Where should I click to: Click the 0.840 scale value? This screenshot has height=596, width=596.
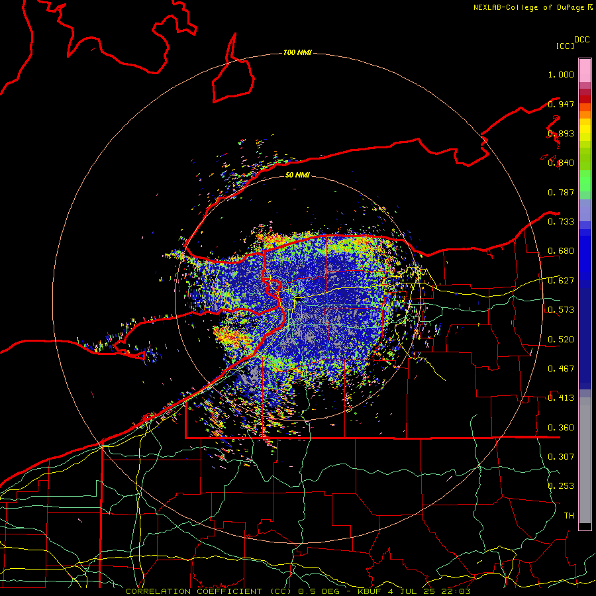click(x=561, y=163)
